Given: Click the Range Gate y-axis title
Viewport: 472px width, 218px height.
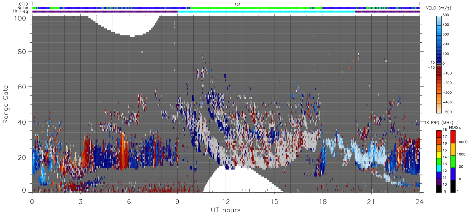Looking at the screenshot, I should tap(6, 104).
